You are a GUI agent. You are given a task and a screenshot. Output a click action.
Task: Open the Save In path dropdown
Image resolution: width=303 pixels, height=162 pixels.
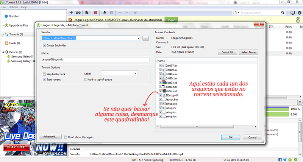(x=138, y=38)
